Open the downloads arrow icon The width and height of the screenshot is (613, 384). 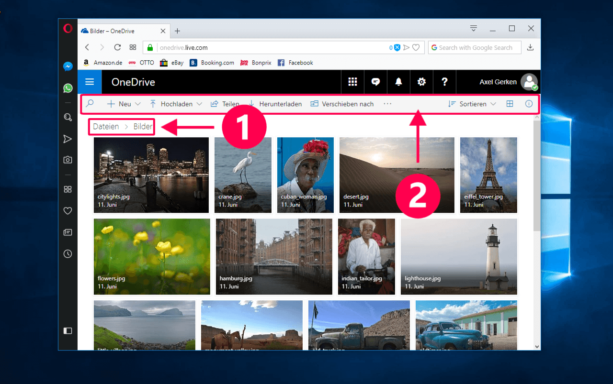(x=530, y=47)
